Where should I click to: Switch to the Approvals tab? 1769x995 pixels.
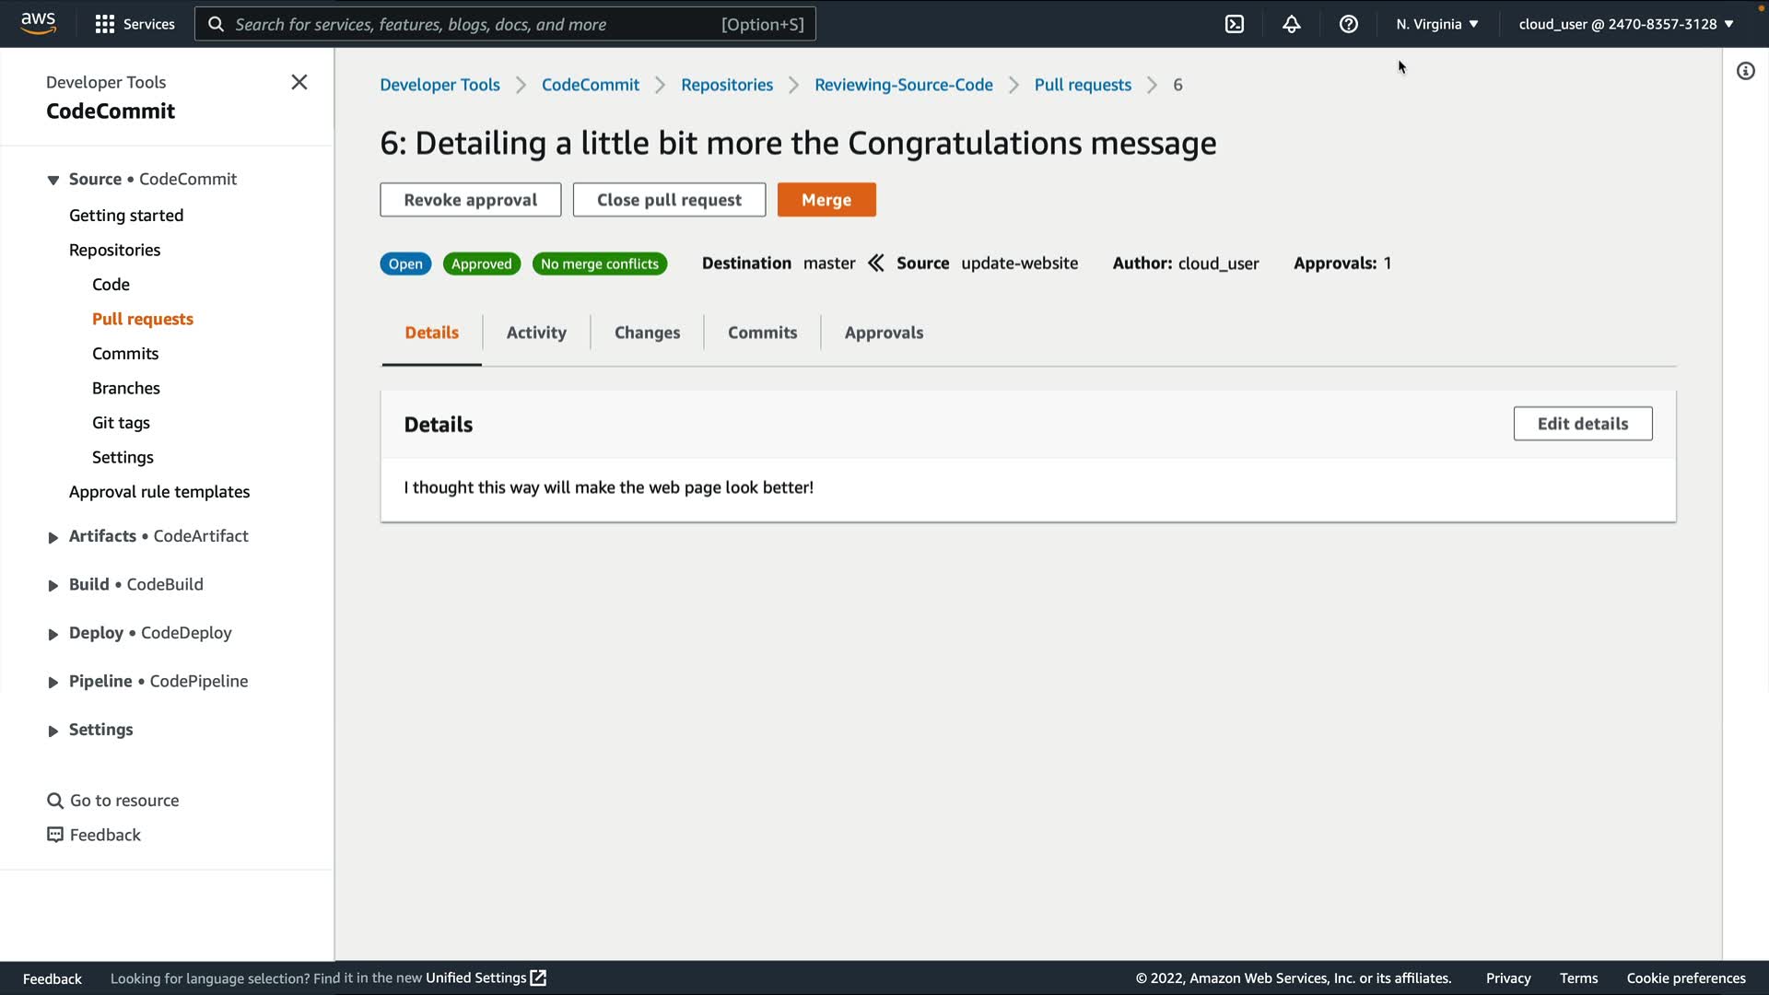click(x=884, y=333)
